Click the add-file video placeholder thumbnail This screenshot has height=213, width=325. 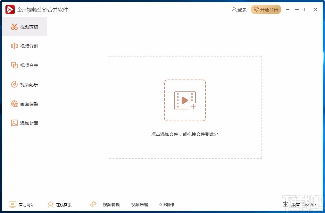(185, 100)
